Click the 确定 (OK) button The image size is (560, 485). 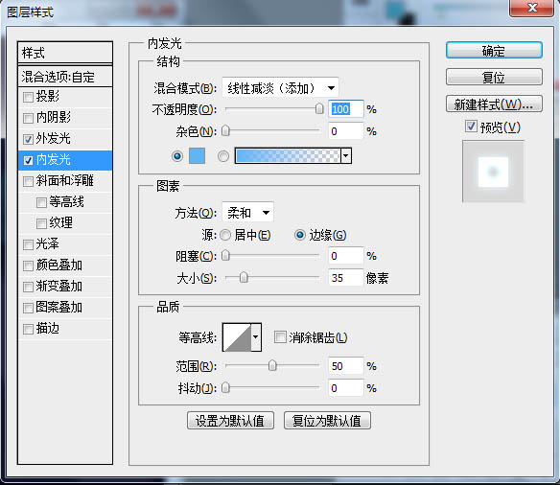494,51
